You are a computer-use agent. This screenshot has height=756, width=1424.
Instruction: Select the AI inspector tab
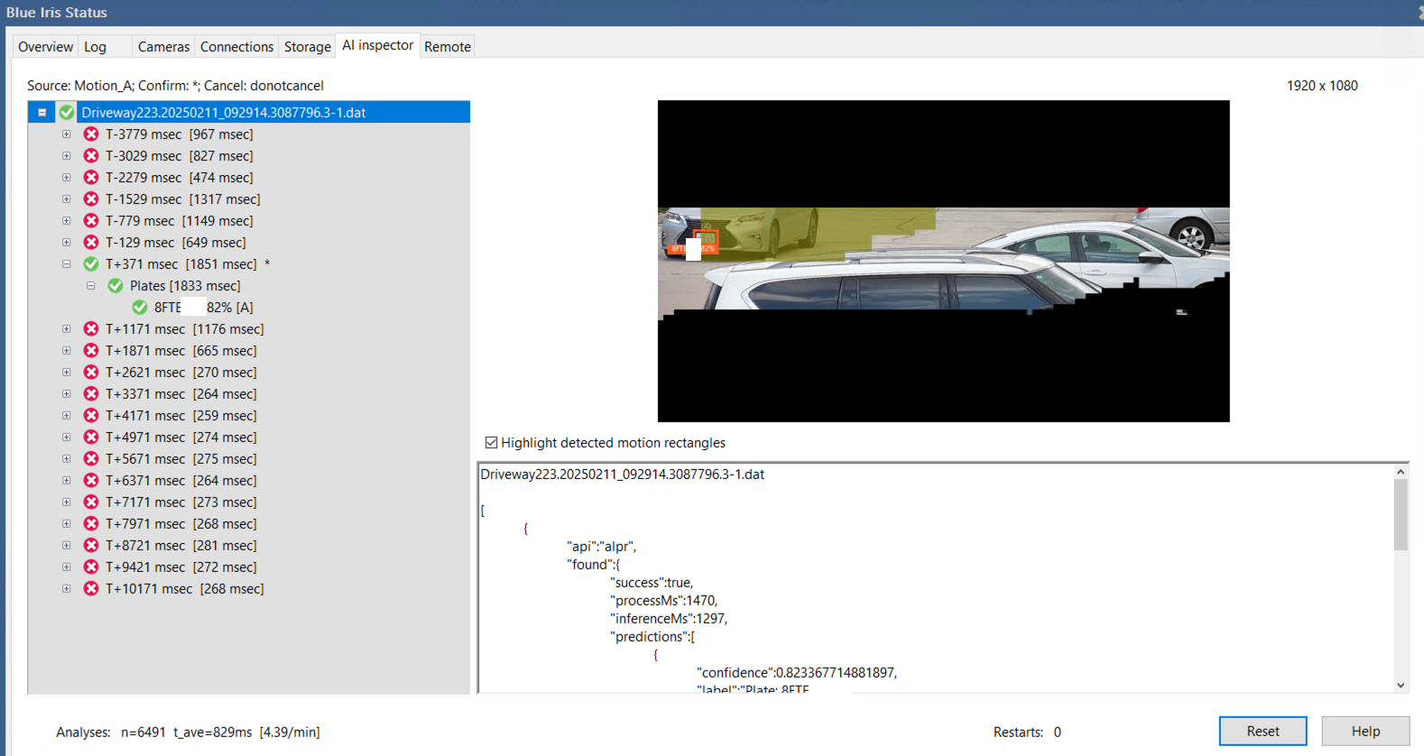pyautogui.click(x=377, y=45)
